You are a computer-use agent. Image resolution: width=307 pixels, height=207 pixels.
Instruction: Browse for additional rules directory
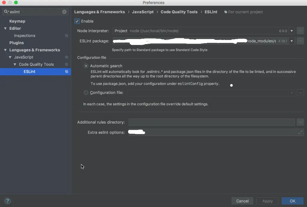click(300, 122)
